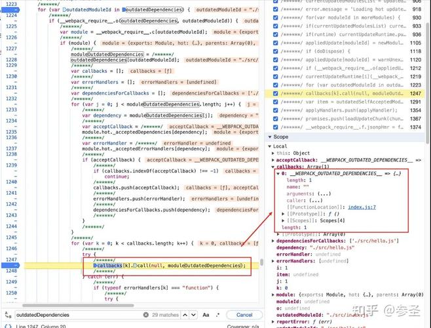Uncheck the warnUnex breakpoint at line 1120
The image size is (431, 328).
pyautogui.click(x=275, y=60)
